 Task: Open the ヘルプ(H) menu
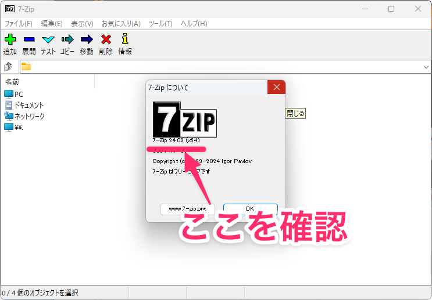coord(194,24)
